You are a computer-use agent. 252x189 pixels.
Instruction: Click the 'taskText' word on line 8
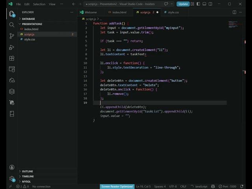point(137,54)
